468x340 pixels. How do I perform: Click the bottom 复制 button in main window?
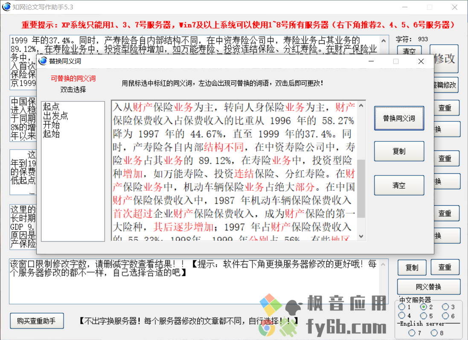click(412, 268)
